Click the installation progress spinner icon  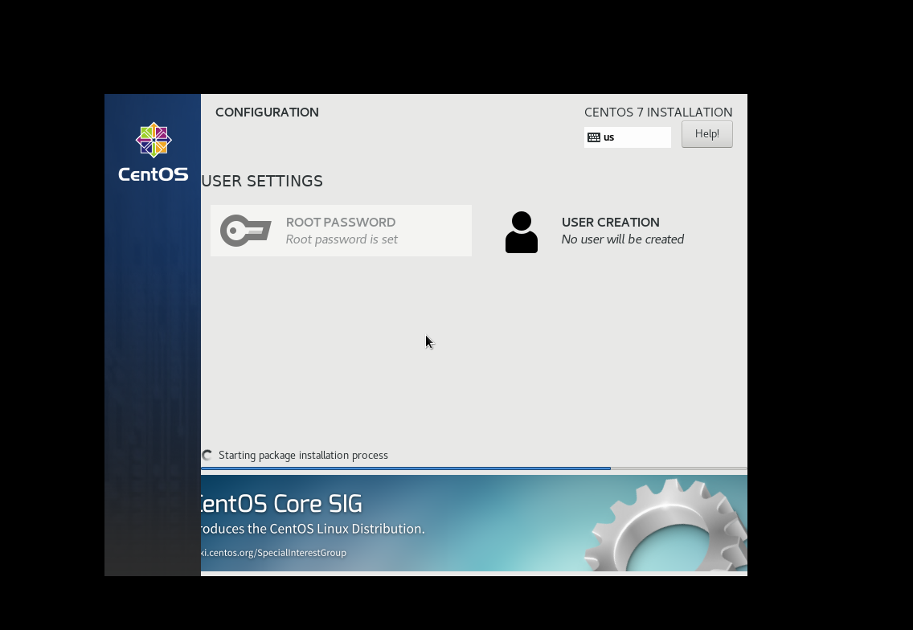click(x=207, y=456)
